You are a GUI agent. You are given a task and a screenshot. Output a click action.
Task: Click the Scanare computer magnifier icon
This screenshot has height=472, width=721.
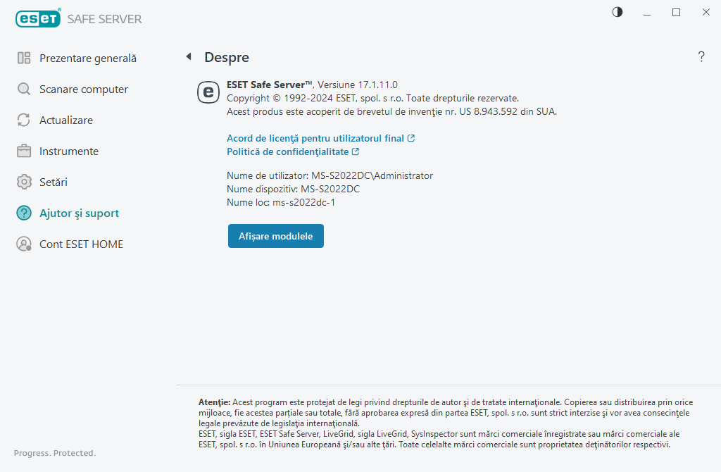[24, 89]
